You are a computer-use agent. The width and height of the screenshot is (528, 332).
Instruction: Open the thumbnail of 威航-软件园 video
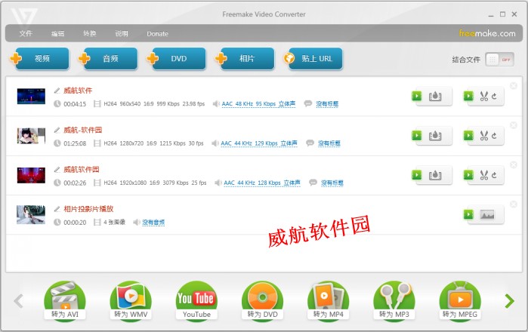pos(31,136)
